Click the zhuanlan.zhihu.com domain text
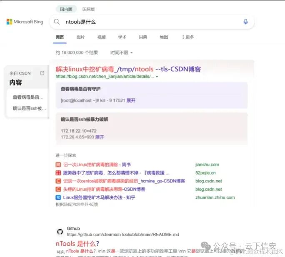The height and width of the screenshot is (257, 285). [x=215, y=197]
